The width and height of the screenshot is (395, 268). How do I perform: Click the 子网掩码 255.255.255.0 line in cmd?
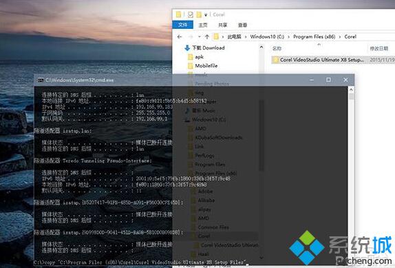106,113
